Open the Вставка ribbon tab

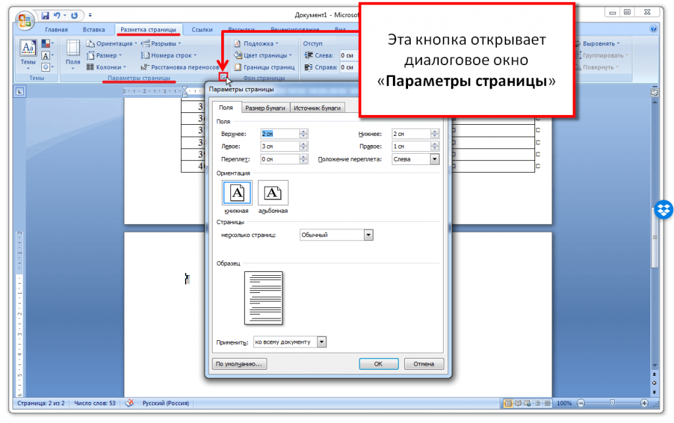94,30
